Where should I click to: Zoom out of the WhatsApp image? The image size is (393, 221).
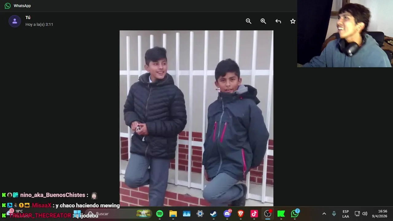pyautogui.click(x=249, y=21)
